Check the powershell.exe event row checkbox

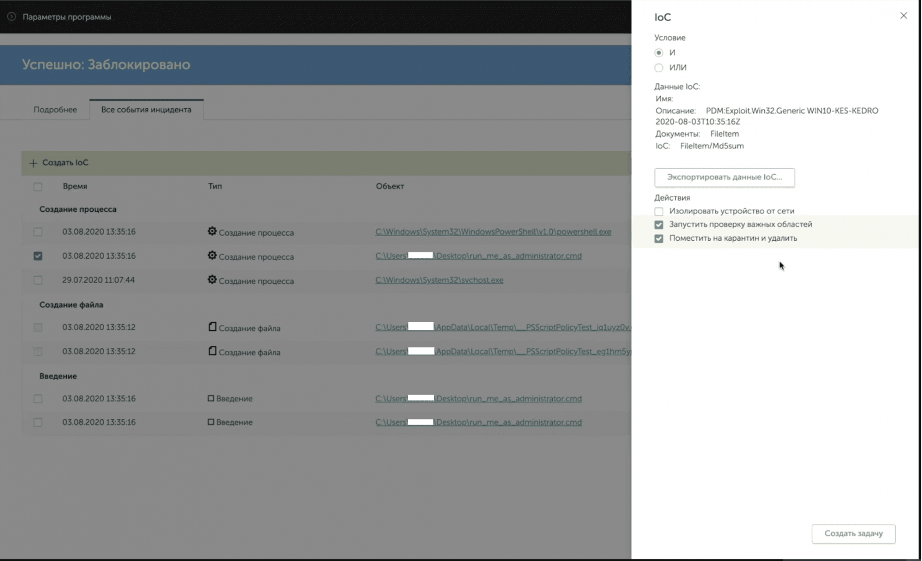pos(38,232)
